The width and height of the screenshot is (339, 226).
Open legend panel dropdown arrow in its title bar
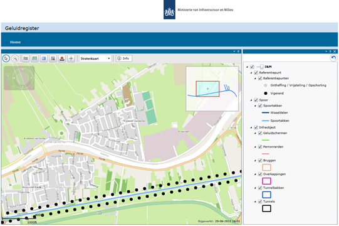[326, 51]
